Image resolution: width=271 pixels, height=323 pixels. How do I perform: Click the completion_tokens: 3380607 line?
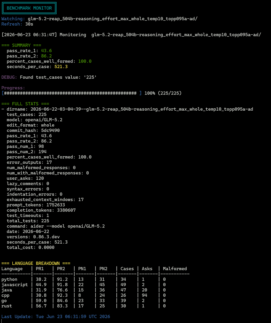(x=41, y=210)
